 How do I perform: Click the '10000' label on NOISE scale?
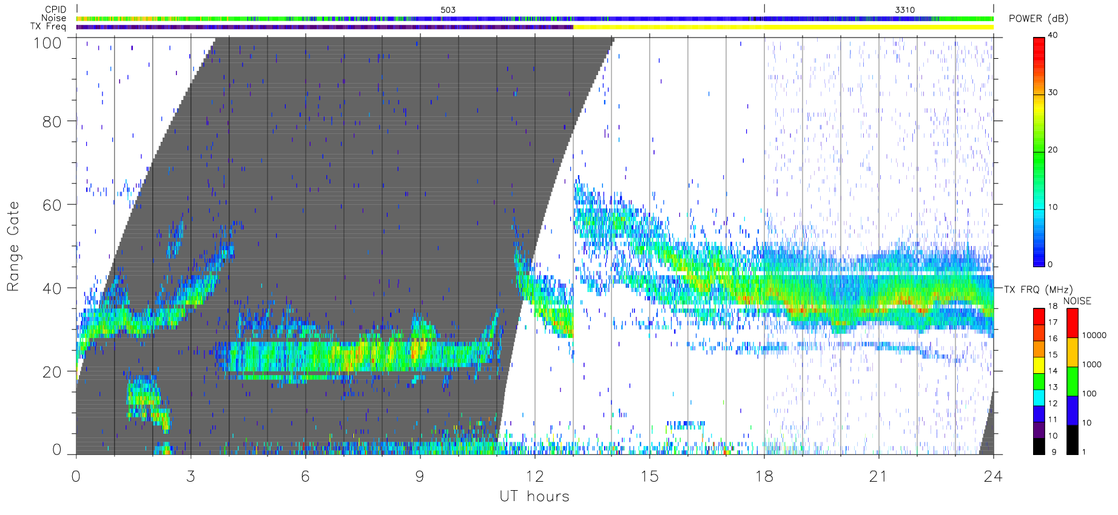(1094, 335)
